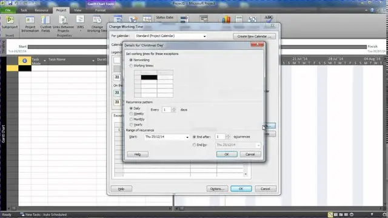The image size is (388, 218).
Task: Click the chart reports icon in ribbon
Action: pyautogui.click(x=226, y=19)
